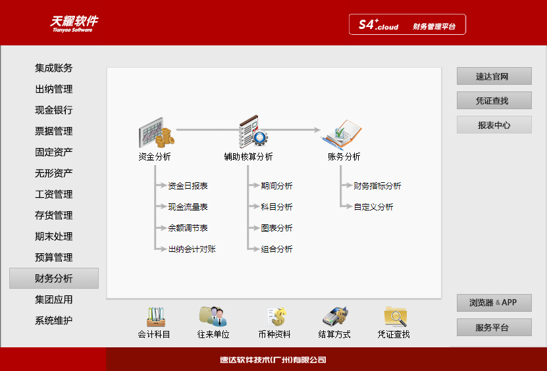Click the 报表中心 button
Screen dimensions: 547x371
[494, 125]
